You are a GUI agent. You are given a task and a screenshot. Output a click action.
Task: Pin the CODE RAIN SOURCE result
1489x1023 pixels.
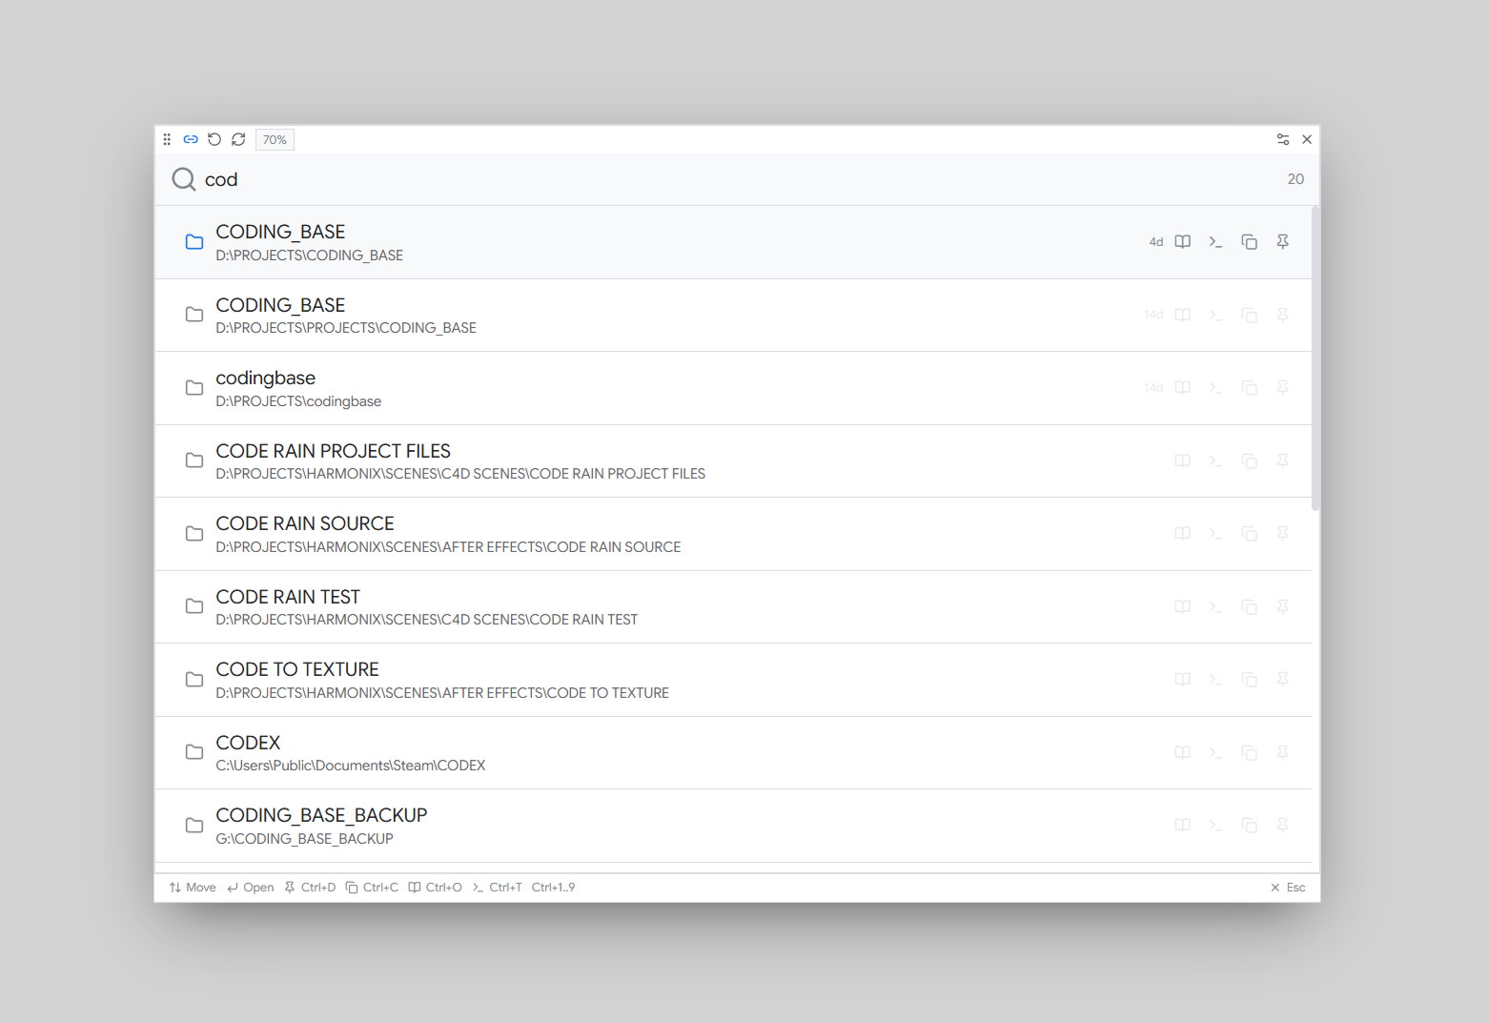click(1282, 534)
